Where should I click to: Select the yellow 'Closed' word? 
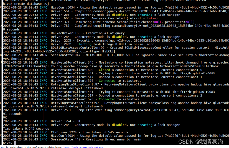pos(104,70)
